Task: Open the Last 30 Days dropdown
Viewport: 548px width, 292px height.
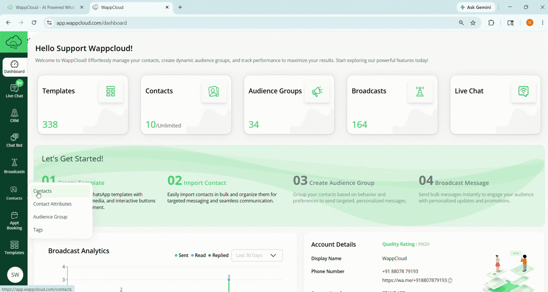Action: coord(257,255)
